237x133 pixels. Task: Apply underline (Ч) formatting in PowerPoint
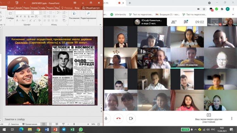pos(25,16)
